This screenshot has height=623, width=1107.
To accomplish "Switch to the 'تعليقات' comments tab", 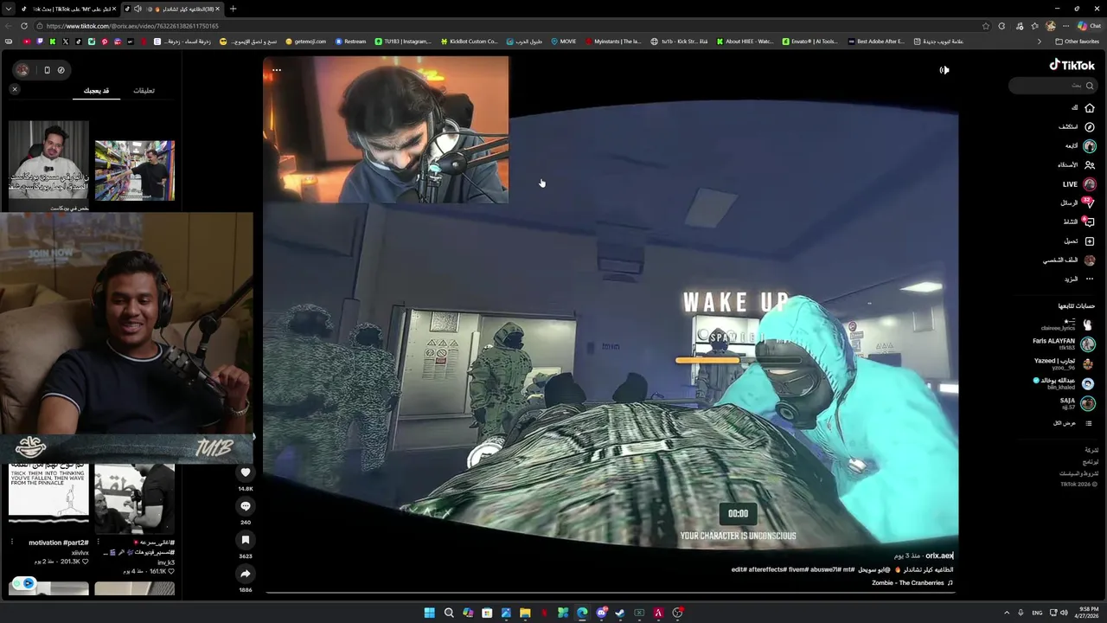I will [144, 91].
